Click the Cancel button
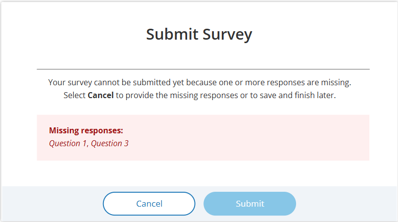This screenshot has width=398, height=222. click(x=149, y=204)
